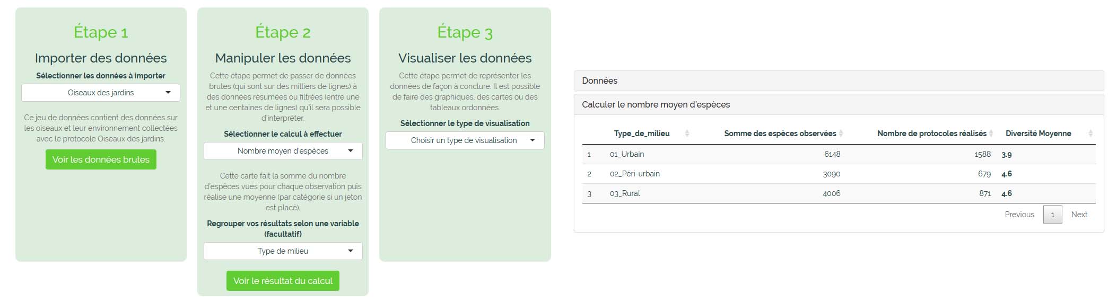Open the Type de milieu grouping dropdown

[x=283, y=251]
